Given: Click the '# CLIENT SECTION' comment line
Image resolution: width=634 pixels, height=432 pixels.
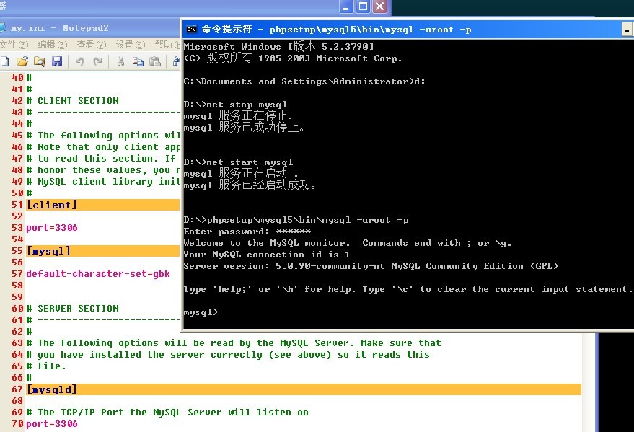Looking at the screenshot, I should point(73,101).
